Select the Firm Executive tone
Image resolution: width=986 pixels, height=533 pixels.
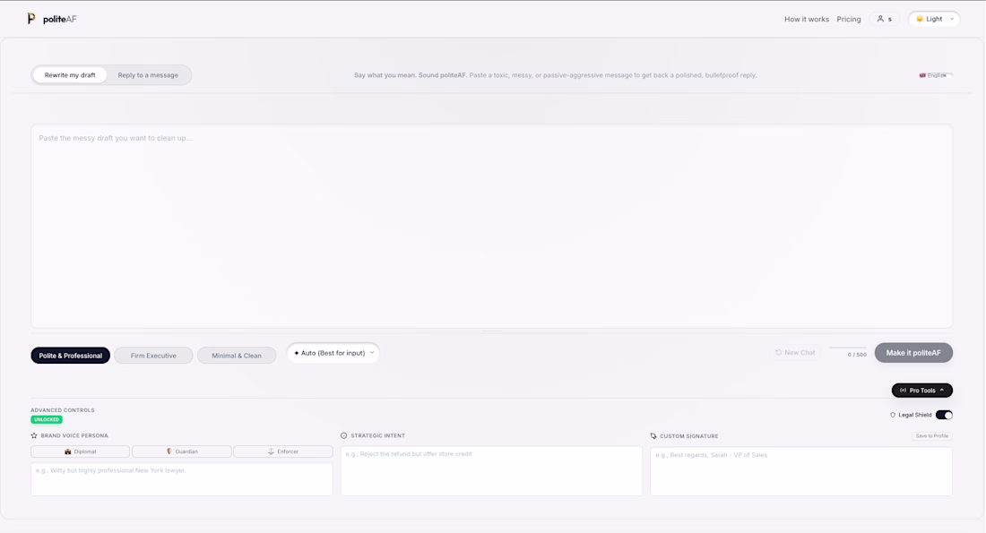click(153, 356)
